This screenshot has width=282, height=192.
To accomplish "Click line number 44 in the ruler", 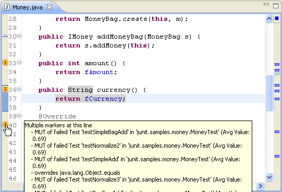I will pos(13,161).
